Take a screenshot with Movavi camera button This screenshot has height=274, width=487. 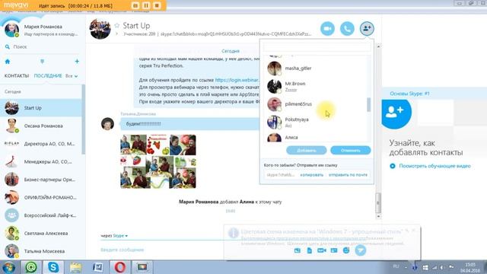(135, 5)
